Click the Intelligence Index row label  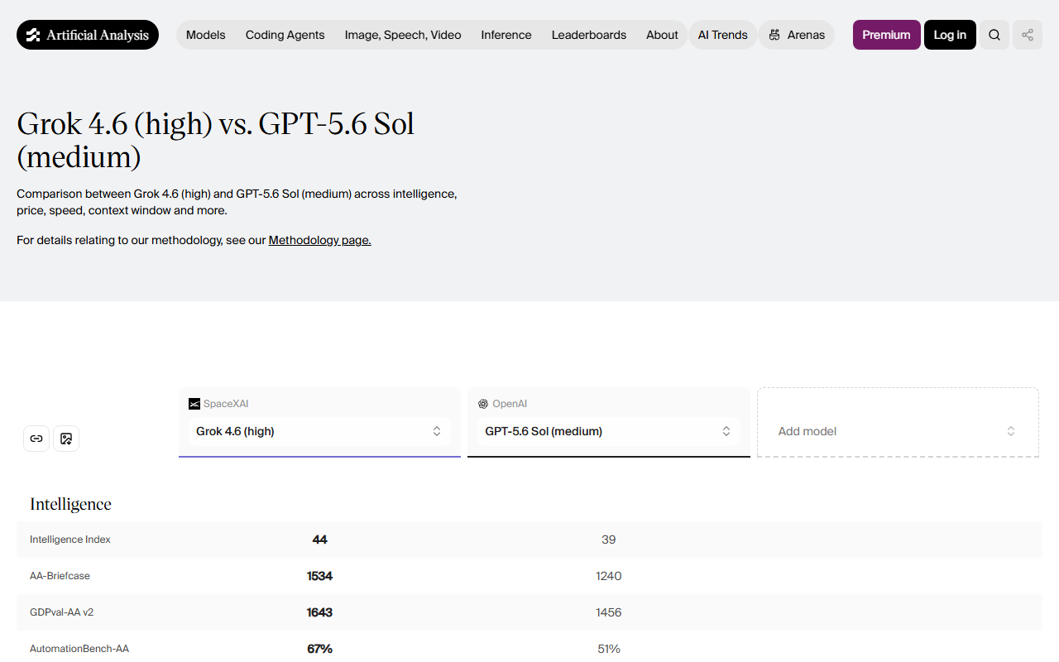(x=70, y=540)
